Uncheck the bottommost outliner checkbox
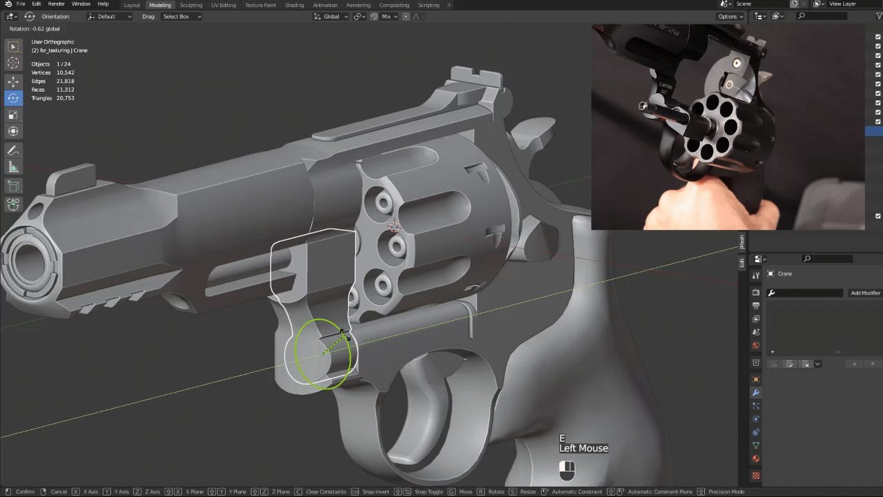 click(x=877, y=216)
